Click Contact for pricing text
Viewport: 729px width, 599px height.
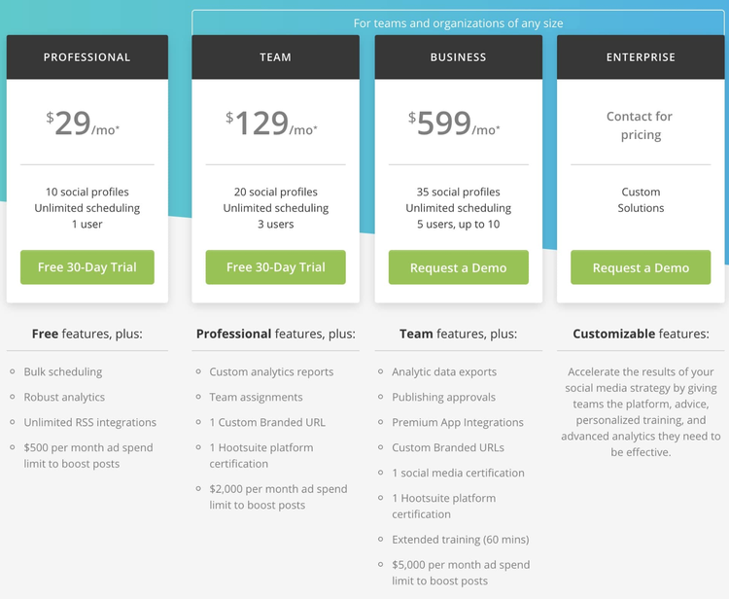point(640,125)
